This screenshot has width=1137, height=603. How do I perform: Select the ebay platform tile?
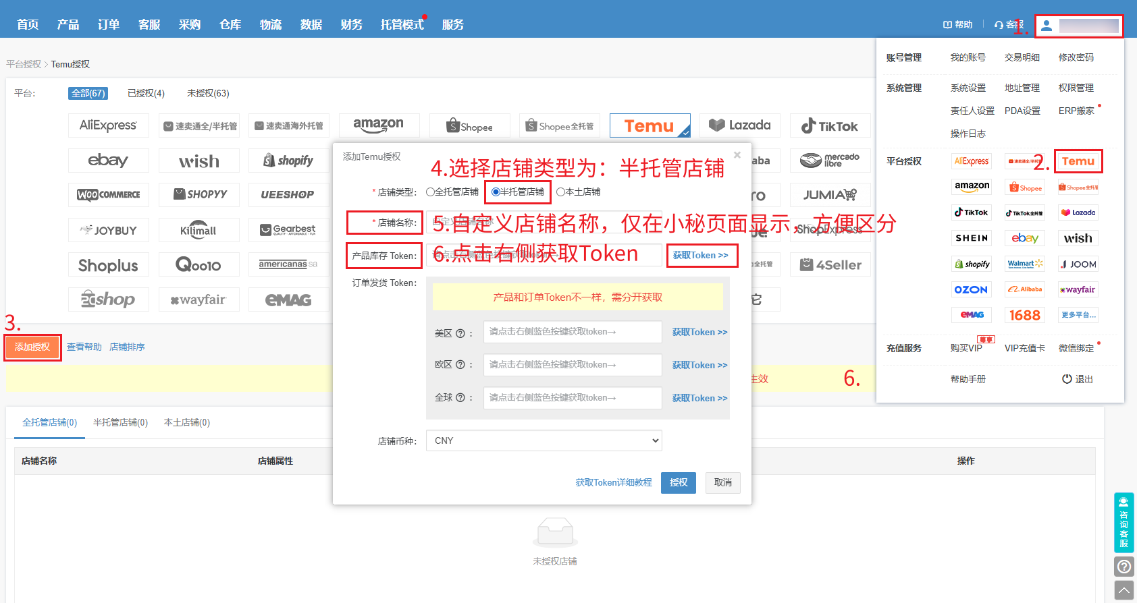(108, 161)
